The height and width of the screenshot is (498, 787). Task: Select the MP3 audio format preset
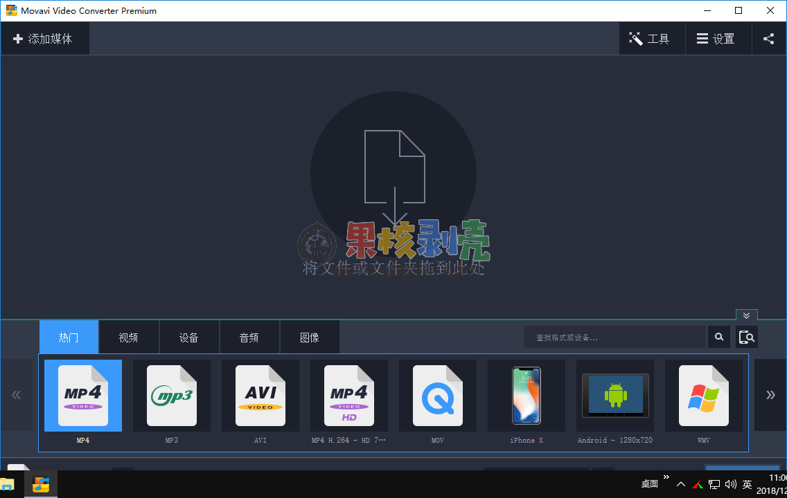coord(172,396)
